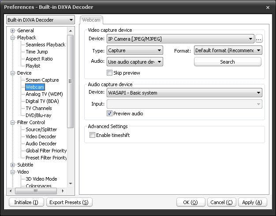Select TV Channels in the tree

point(39,108)
